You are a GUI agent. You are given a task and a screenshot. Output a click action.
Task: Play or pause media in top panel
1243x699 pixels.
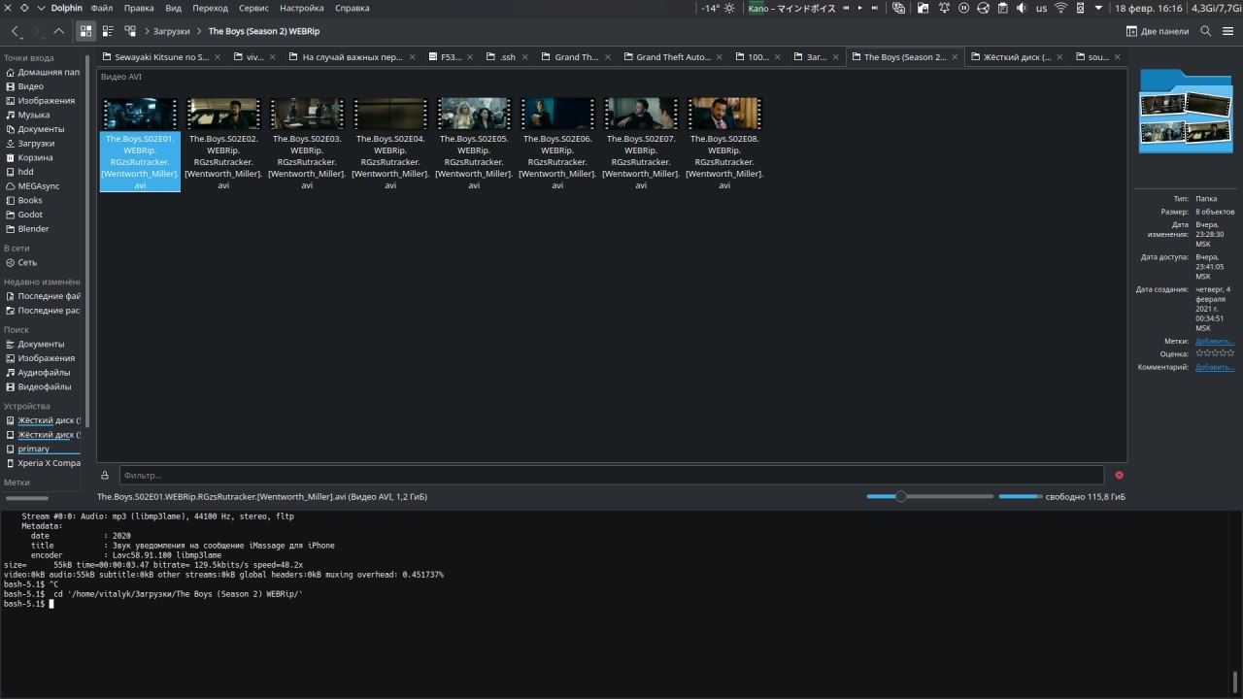pos(859,8)
